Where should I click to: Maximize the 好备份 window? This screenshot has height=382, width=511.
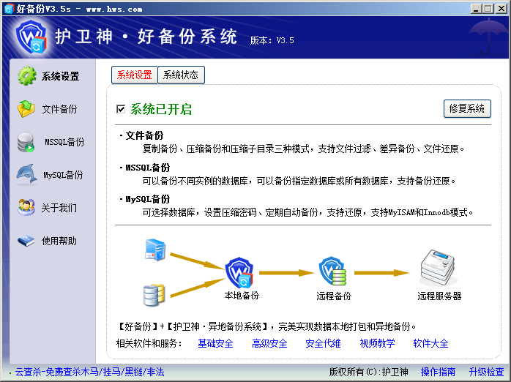pyautogui.click(x=488, y=9)
